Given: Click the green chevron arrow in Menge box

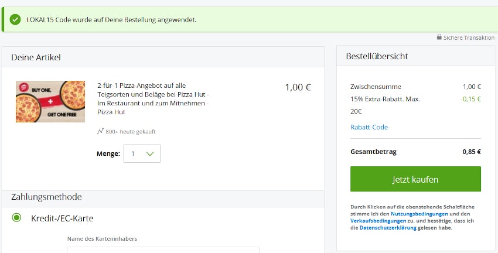Looking at the screenshot, I should coord(149,153).
